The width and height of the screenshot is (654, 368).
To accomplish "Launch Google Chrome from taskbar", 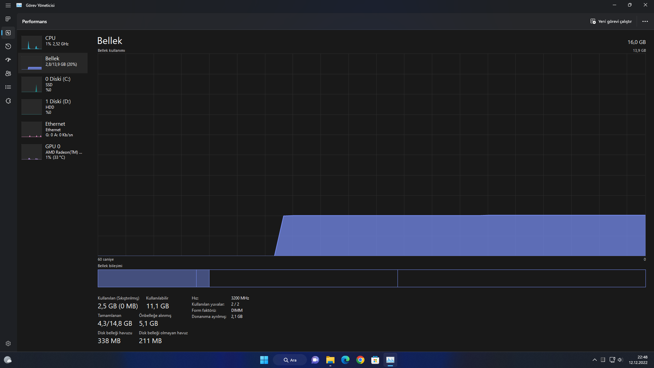I will point(360,360).
